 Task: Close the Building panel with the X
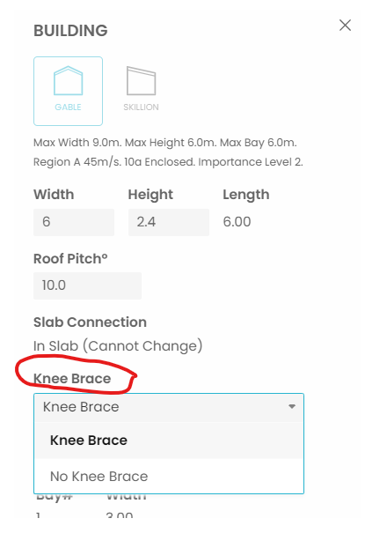345,26
